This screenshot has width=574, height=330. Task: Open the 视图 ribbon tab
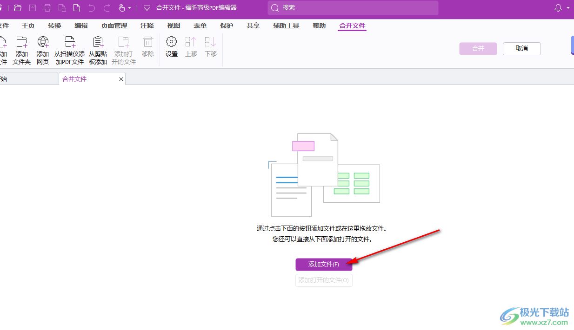click(174, 26)
